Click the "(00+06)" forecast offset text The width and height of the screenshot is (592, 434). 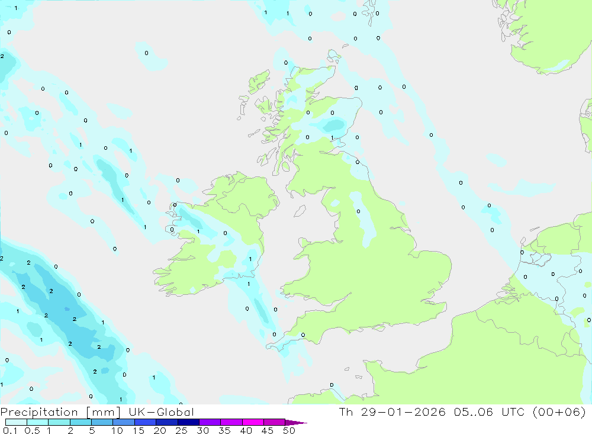(559, 412)
